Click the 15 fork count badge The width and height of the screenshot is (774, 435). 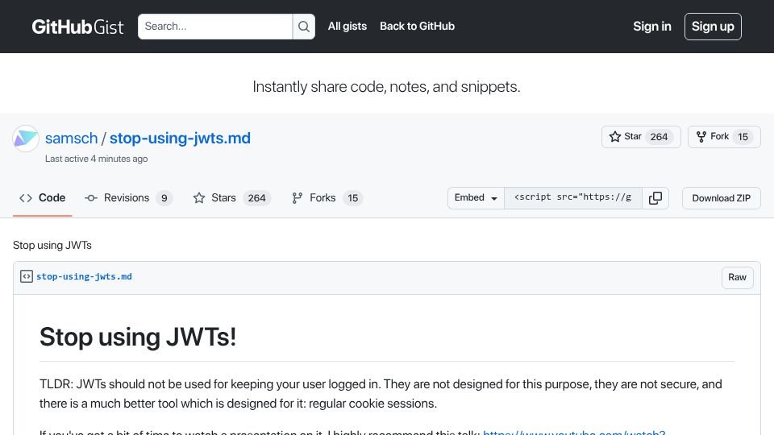[x=743, y=137]
